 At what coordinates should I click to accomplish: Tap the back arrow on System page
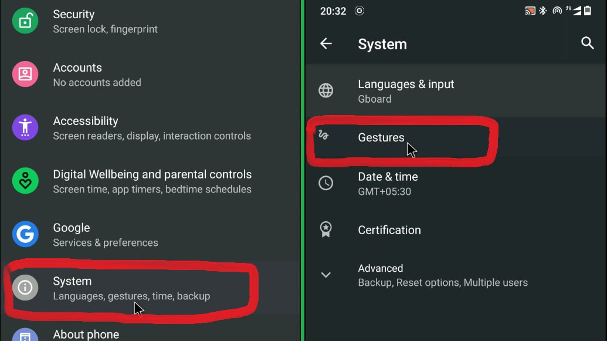coord(327,43)
